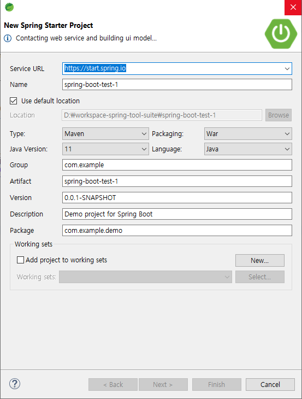Click the Select... working sets button

click(x=260, y=277)
